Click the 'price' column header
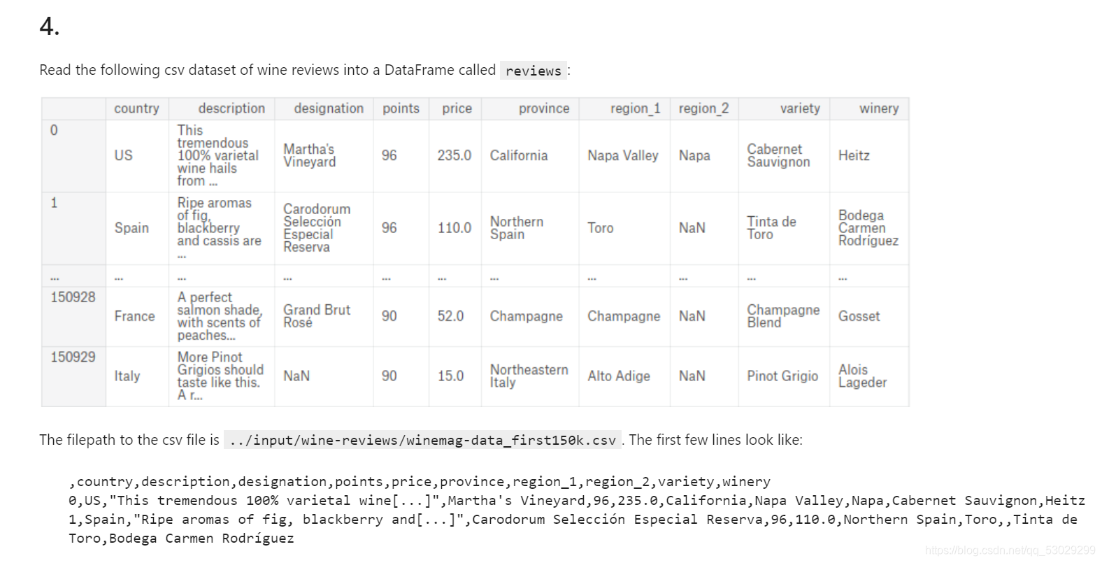 pyautogui.click(x=457, y=108)
